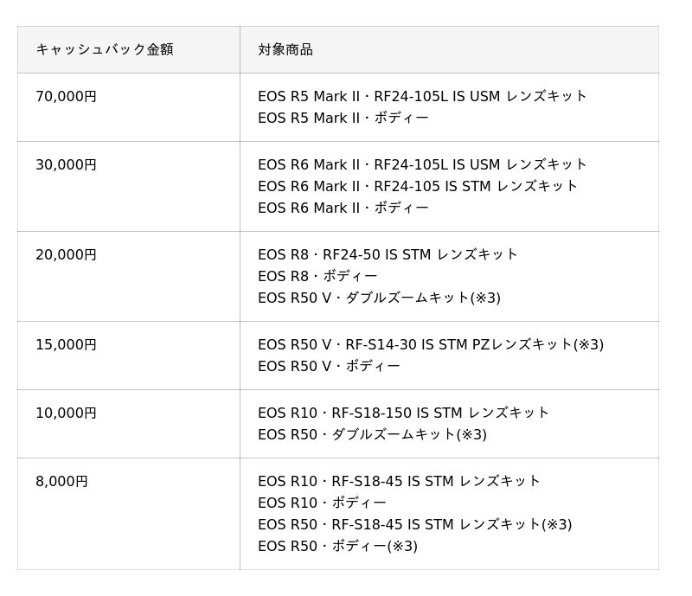Viewport: 692px width, 596px height.
Task: Click EOS R8・RF24-50 IS STM レンズキット
Action: coord(388,254)
